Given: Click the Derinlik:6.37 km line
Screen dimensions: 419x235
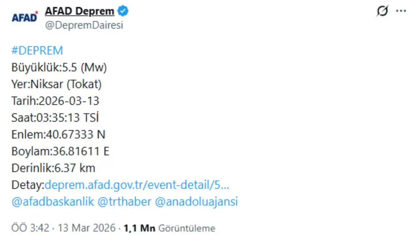Looking at the screenshot, I should pyautogui.click(x=53, y=168).
